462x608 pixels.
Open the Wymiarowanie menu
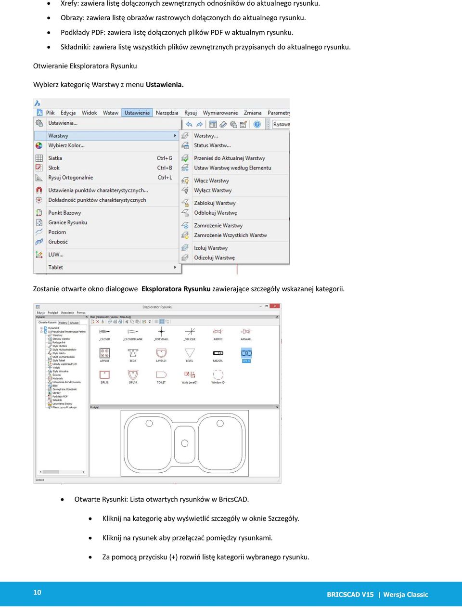click(x=220, y=113)
